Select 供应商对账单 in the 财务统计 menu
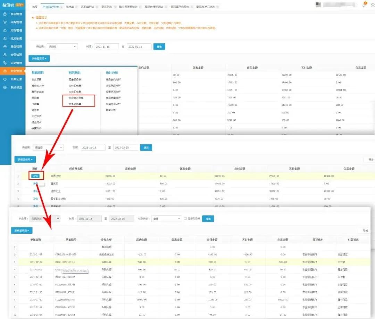375x319 pixels. coord(76,98)
